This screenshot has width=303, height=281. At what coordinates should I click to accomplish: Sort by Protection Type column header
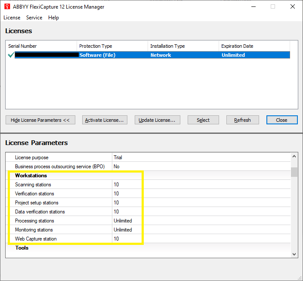point(112,46)
